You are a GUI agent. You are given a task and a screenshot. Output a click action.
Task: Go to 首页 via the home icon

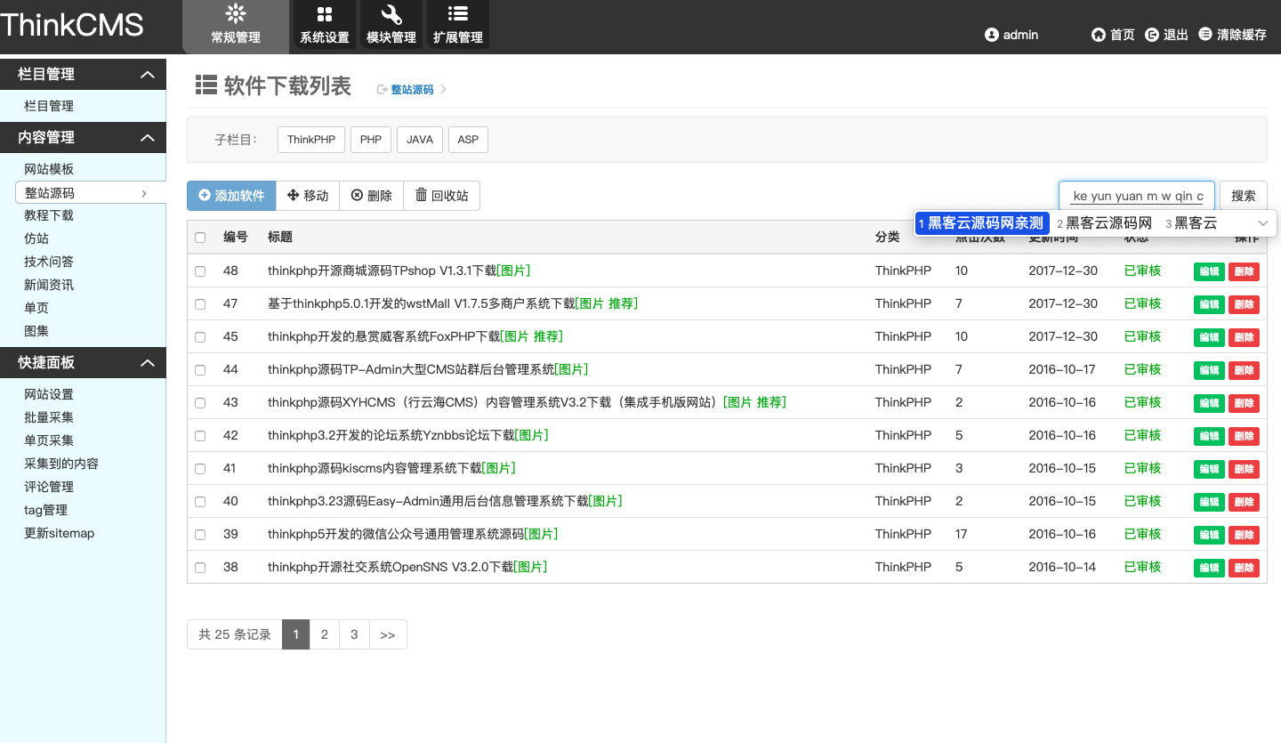pyautogui.click(x=1099, y=35)
